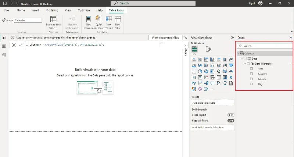Viewport: 294px width, 157px height.
Task: Select the Card visual
Action: click(194, 77)
